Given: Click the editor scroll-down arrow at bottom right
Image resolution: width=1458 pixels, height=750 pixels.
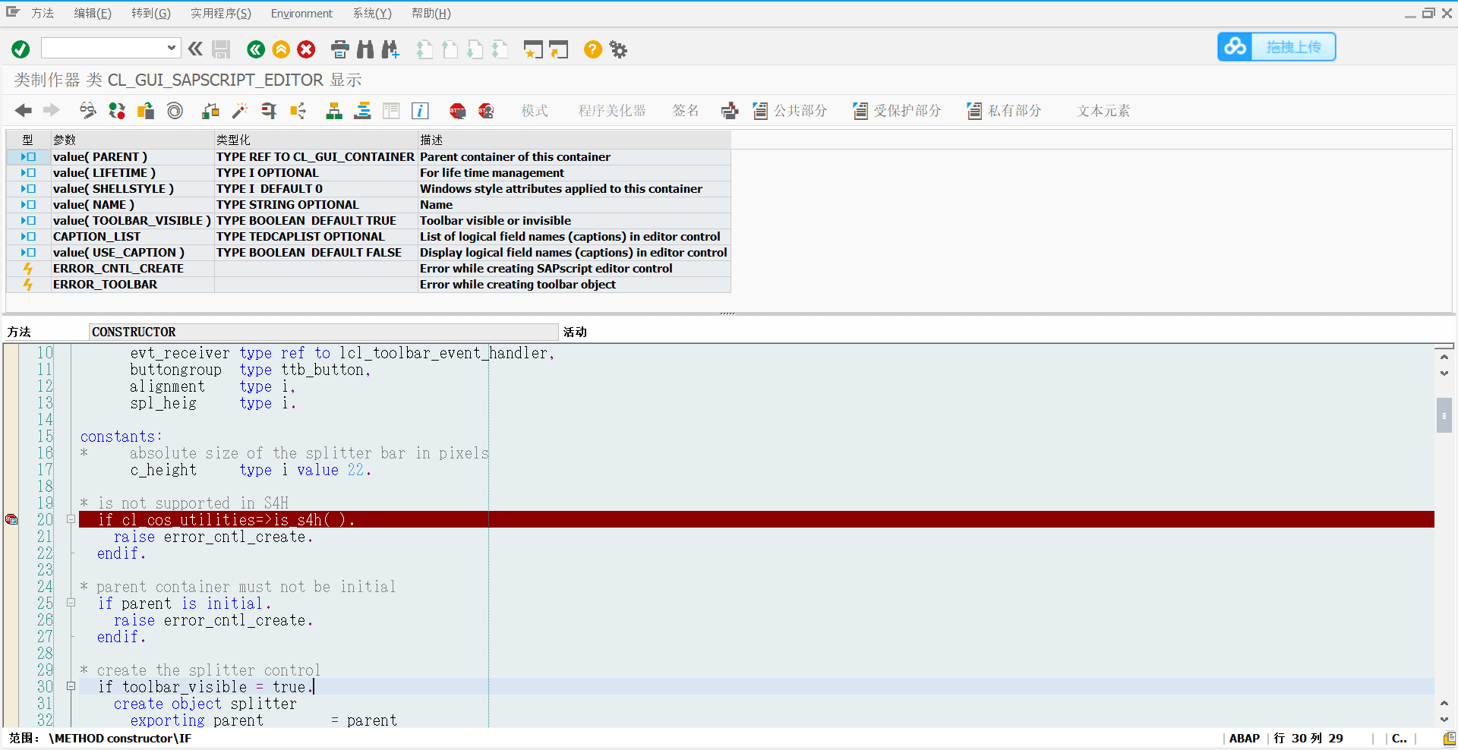Looking at the screenshot, I should (1444, 719).
